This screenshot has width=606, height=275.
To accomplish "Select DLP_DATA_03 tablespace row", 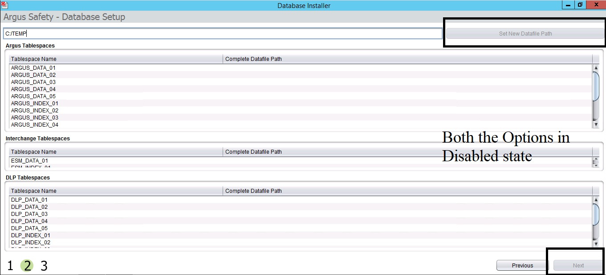I will tap(301, 214).
